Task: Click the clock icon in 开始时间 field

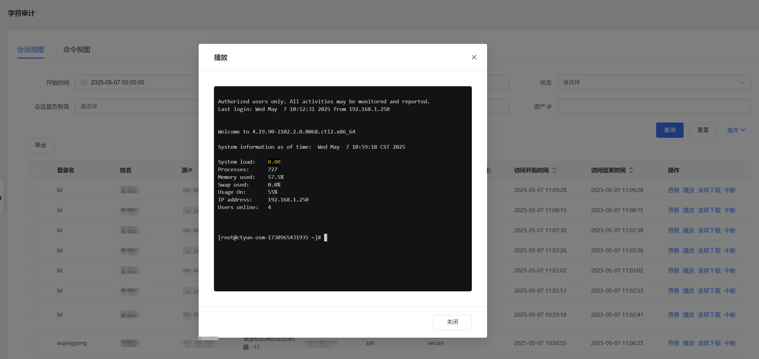Action: [83, 83]
